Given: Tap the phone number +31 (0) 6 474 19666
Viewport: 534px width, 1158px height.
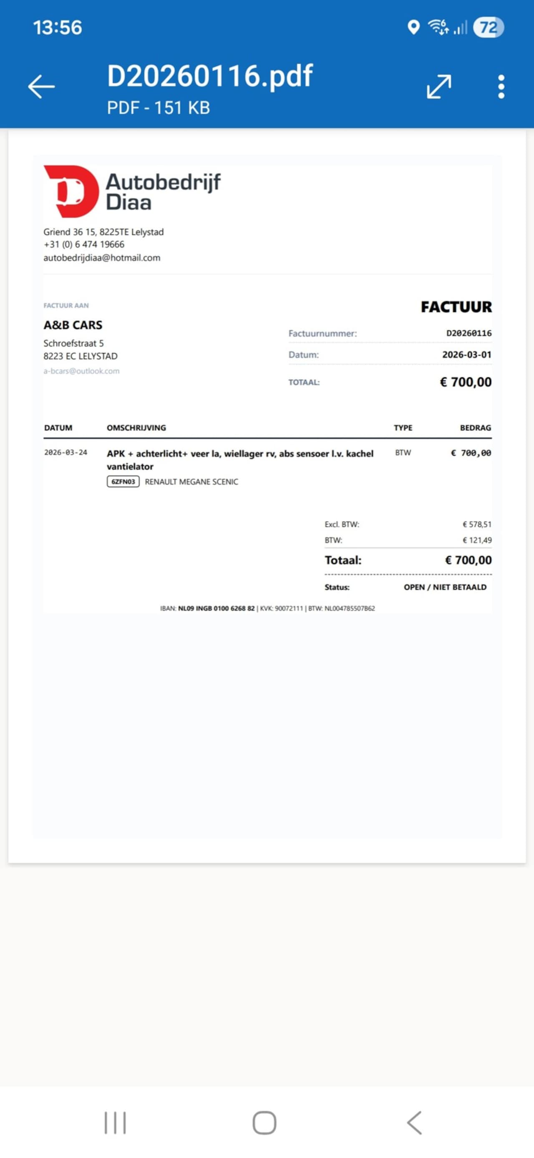Looking at the screenshot, I should click(x=84, y=245).
